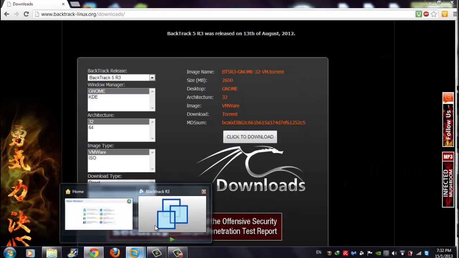Open the BackTrack Release dropdown
The width and height of the screenshot is (459, 258).
point(121,77)
